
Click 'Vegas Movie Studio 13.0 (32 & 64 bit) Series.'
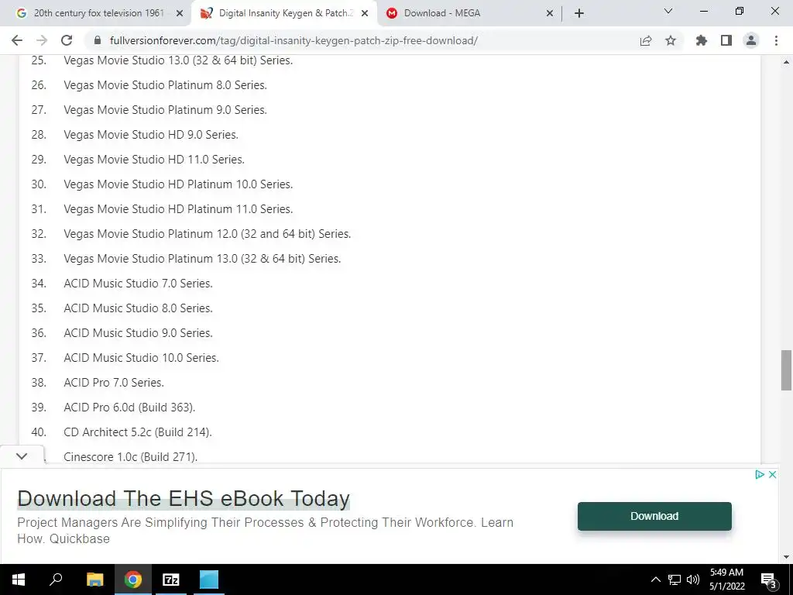coord(178,60)
